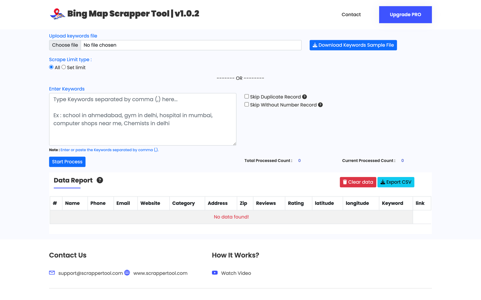The image size is (481, 300).
Task: Click the Contact Us heading
Action: pos(68,255)
